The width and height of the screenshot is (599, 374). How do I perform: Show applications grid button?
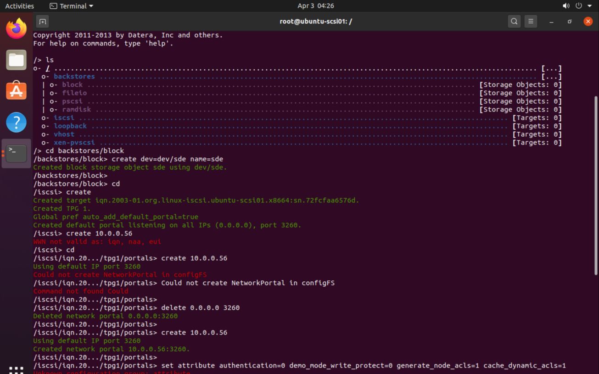[x=16, y=369]
